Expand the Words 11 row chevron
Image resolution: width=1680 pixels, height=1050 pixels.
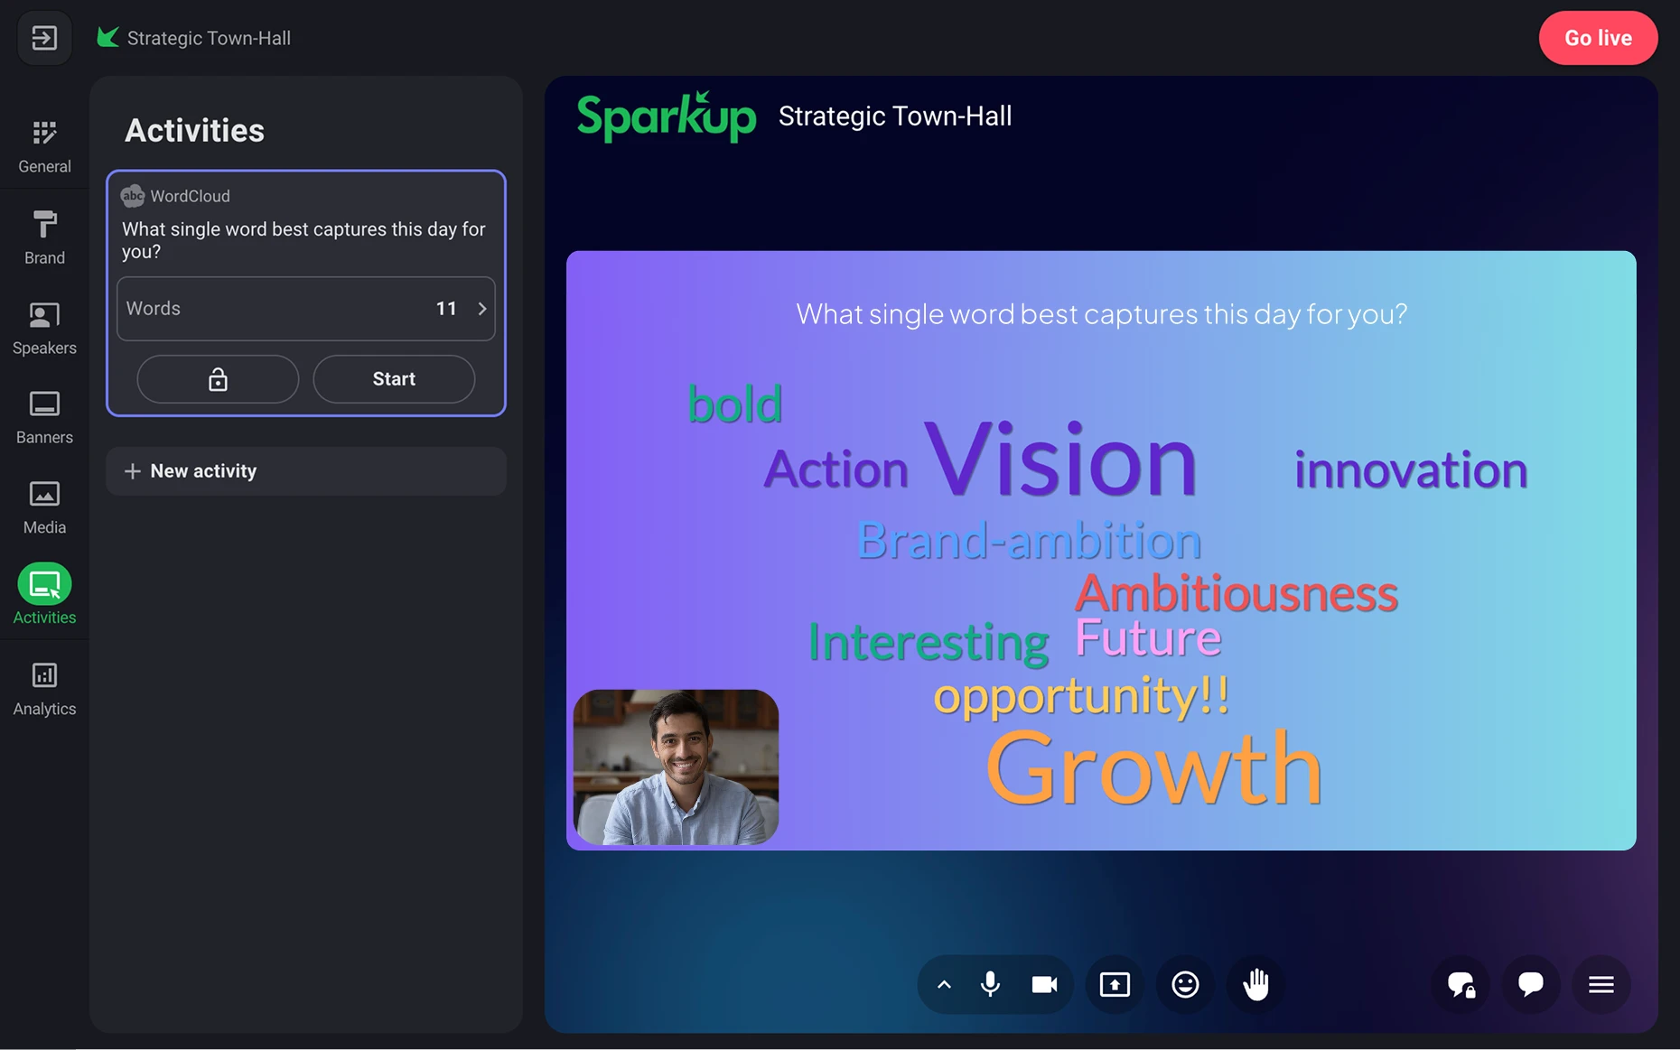(482, 309)
